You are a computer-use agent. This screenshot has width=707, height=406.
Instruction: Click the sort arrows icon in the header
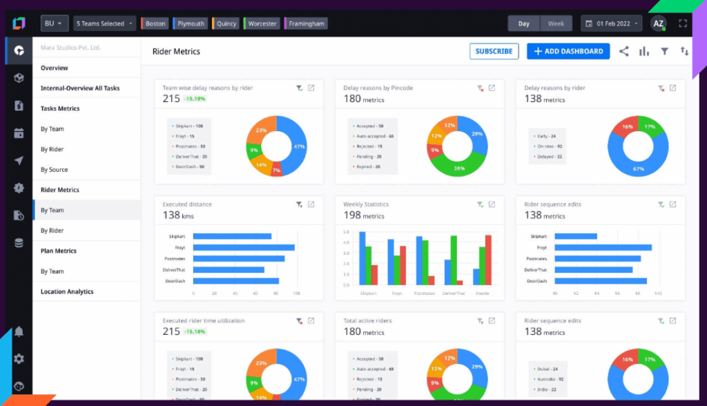click(684, 51)
